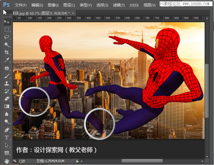214x165 pixels.
Task: Select the Rectangle shape tool
Action: coord(7,153)
